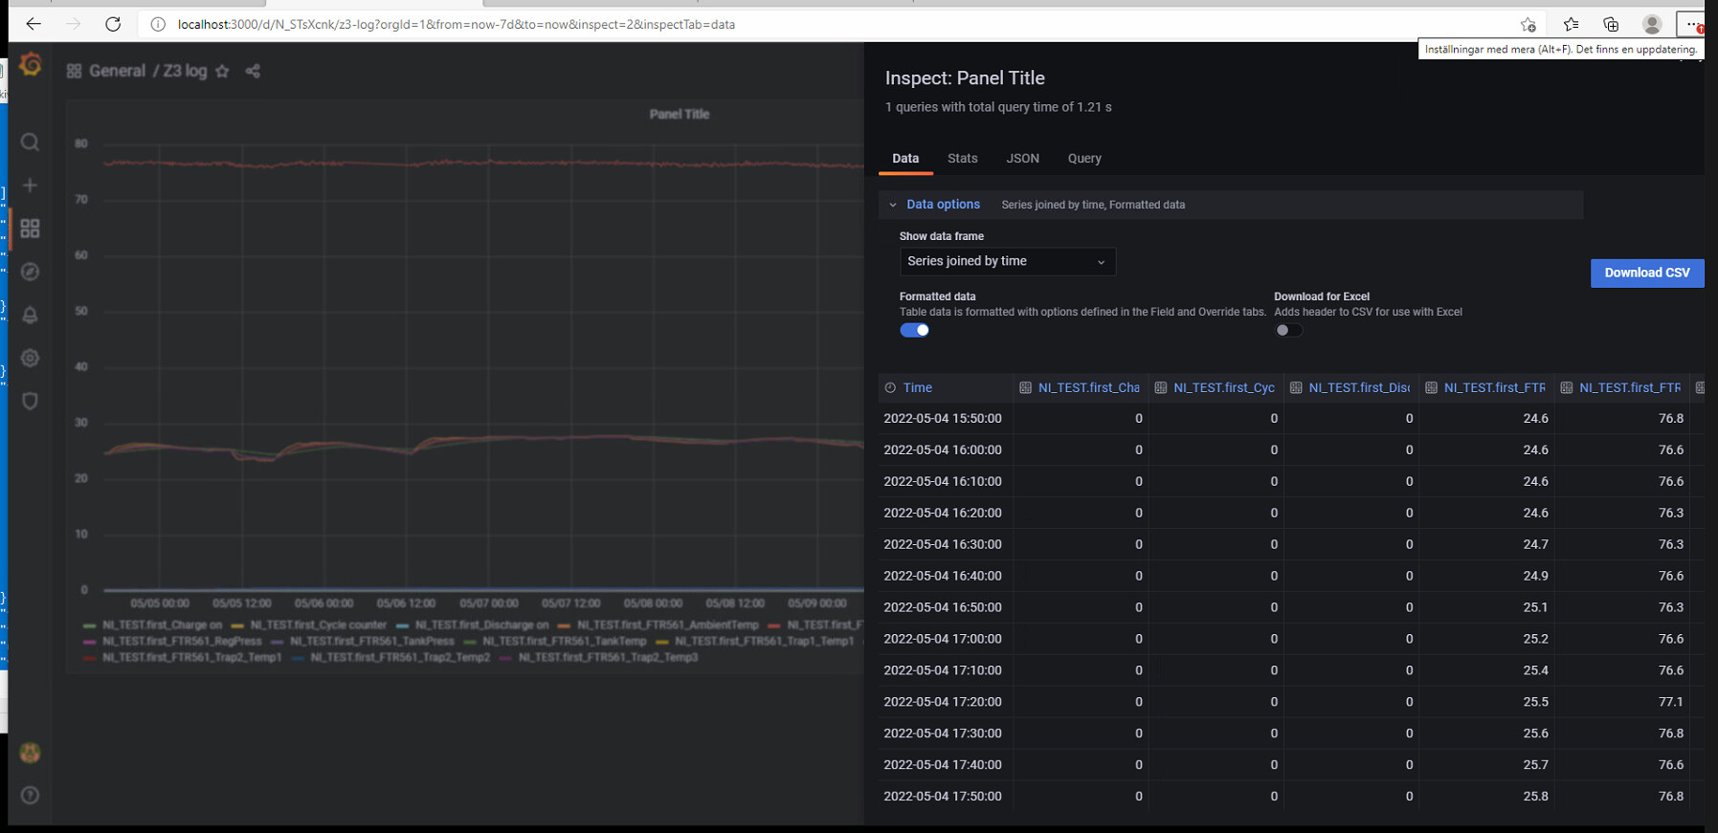
Task: Go back with browser back arrow
Action: point(33,24)
